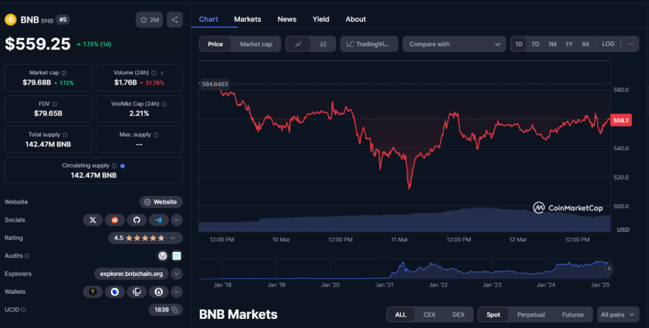Select the candlestick chart view icon

323,44
